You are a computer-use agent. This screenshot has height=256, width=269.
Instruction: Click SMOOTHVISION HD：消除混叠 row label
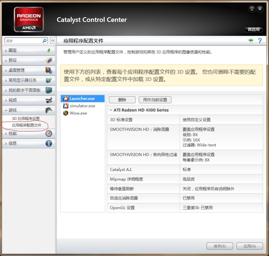tap(139, 129)
